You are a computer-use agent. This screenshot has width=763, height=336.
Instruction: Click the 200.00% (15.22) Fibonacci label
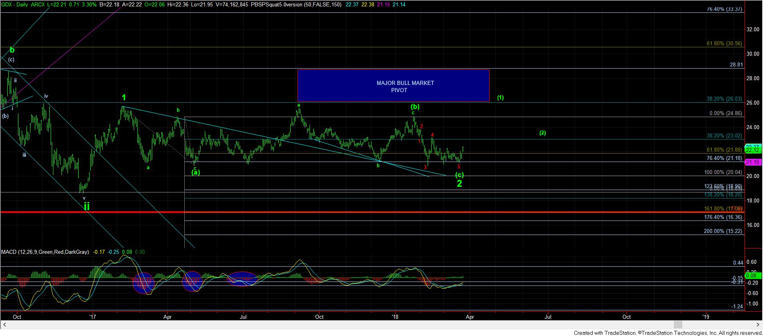click(723, 231)
